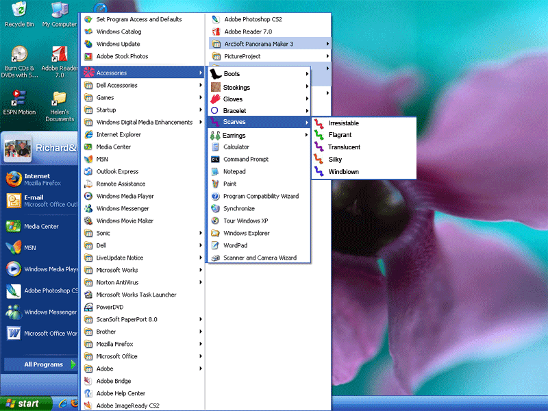Click the Stockings icon in Accessories submenu
Screen dimensions: 548x411
pyautogui.click(x=216, y=87)
